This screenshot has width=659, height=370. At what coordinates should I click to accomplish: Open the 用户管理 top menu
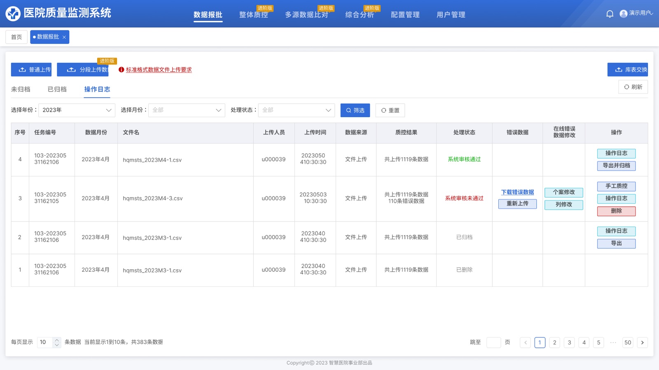(x=451, y=15)
